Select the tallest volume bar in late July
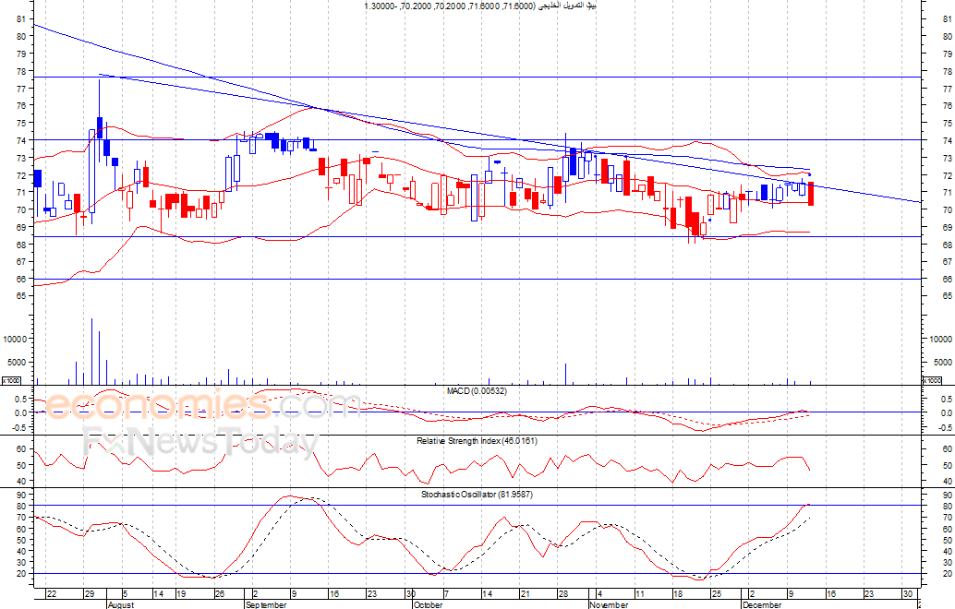This screenshot has height=609, width=955. click(91, 351)
